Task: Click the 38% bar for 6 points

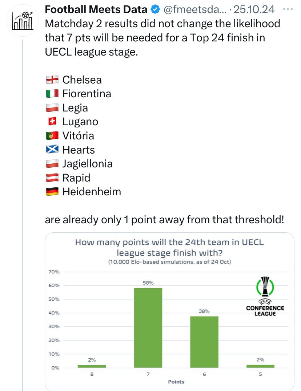Action: tap(204, 342)
